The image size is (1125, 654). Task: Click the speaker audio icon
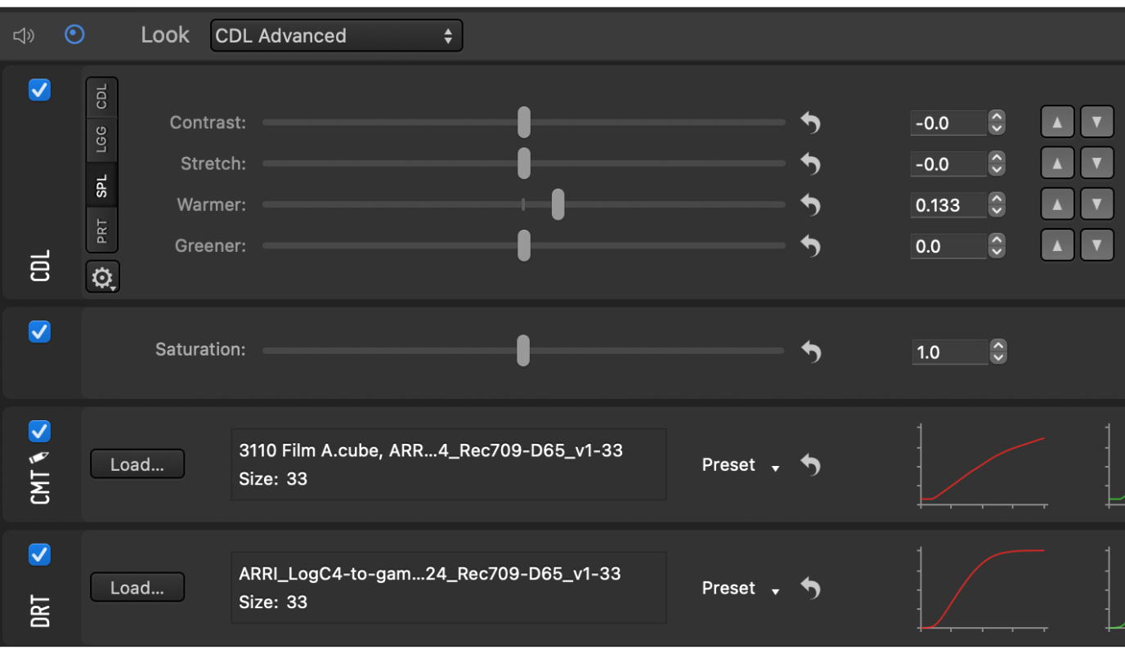coord(24,35)
